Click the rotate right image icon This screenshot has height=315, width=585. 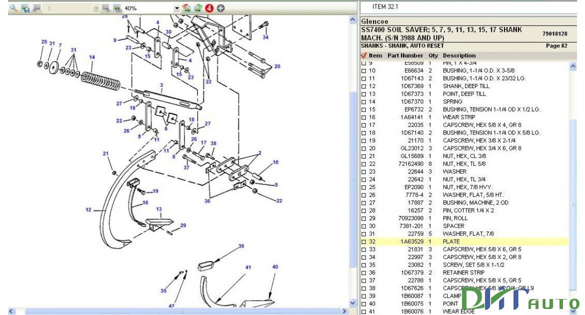point(197,8)
